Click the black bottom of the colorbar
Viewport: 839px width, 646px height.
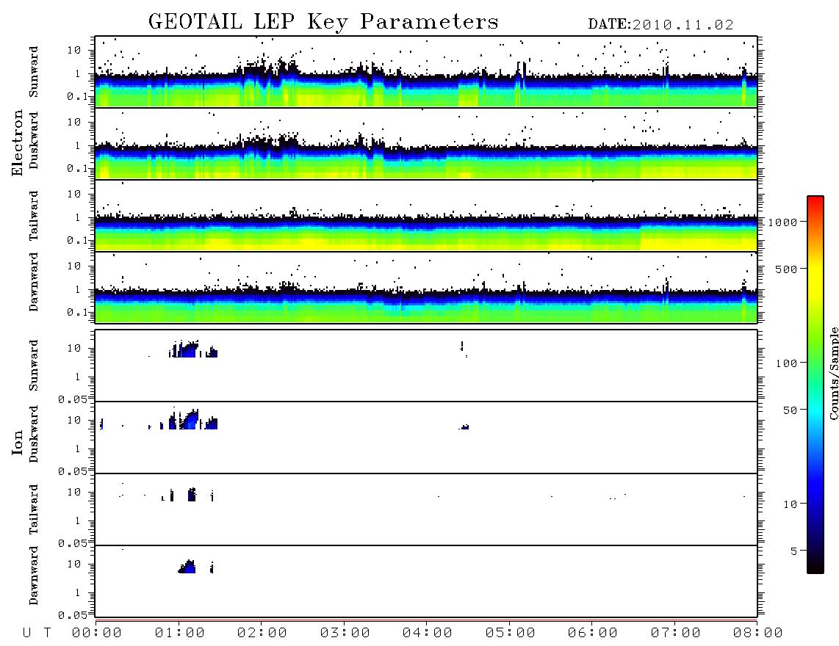[x=815, y=567]
